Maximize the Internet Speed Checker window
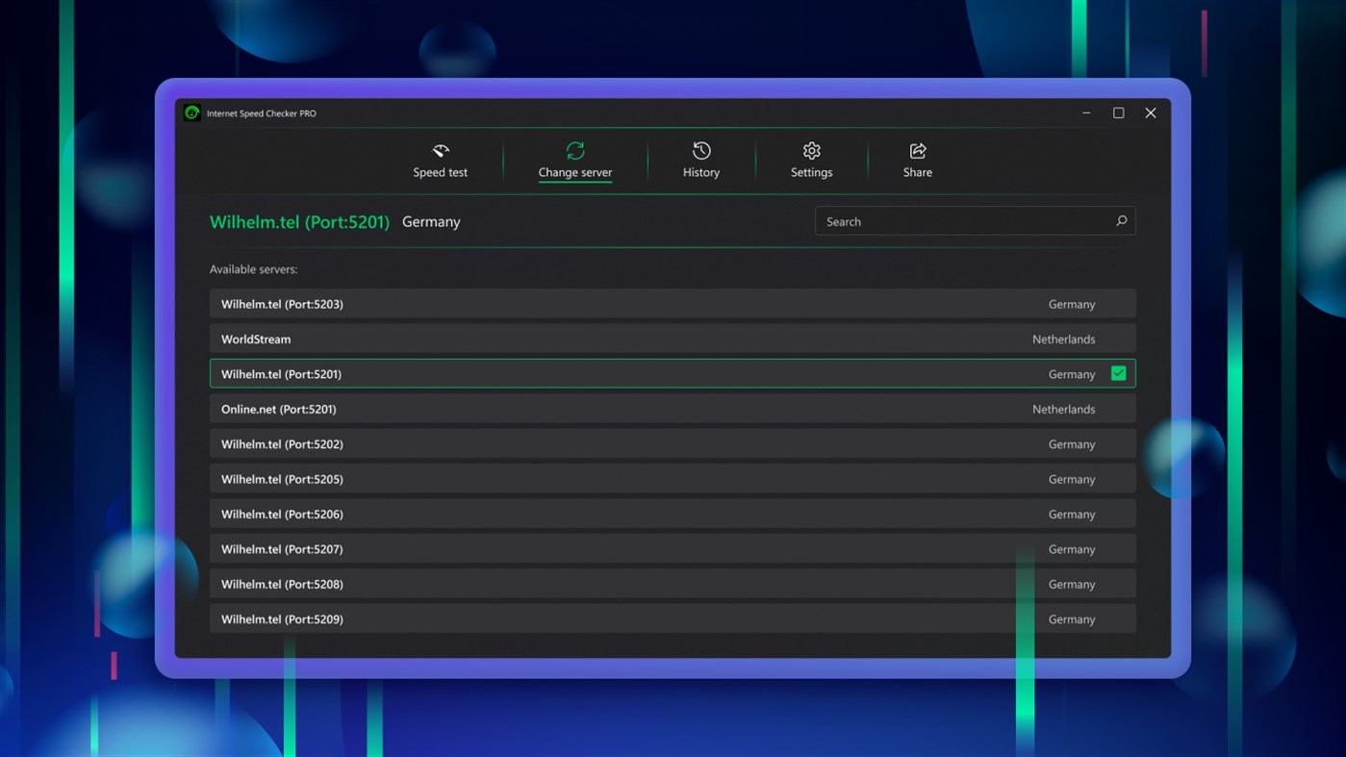Screen dimensions: 1346x757 [1118, 114]
